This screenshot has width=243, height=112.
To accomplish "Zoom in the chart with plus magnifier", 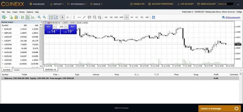I will point(39,17).
